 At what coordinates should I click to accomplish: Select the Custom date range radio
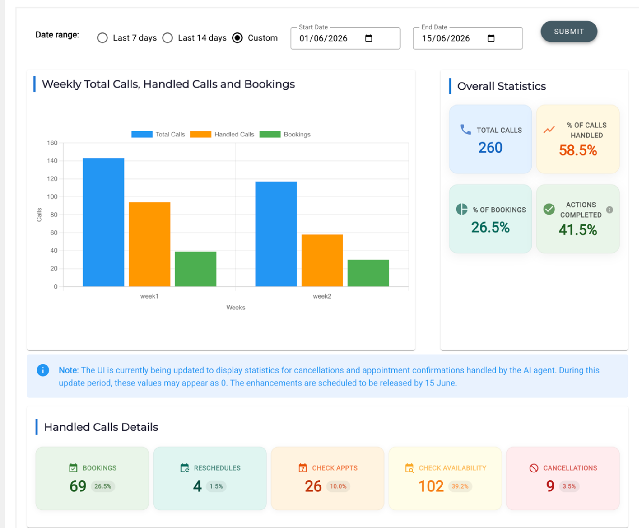[237, 38]
